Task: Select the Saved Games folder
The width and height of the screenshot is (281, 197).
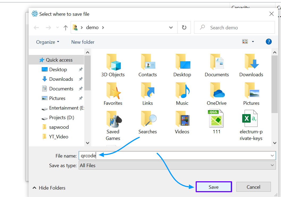Action: click(113, 126)
